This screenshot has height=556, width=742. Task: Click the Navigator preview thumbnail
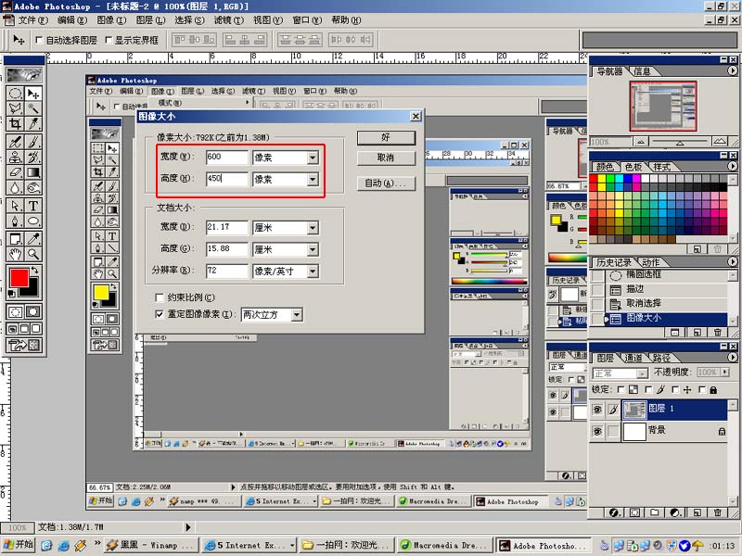[x=663, y=106]
